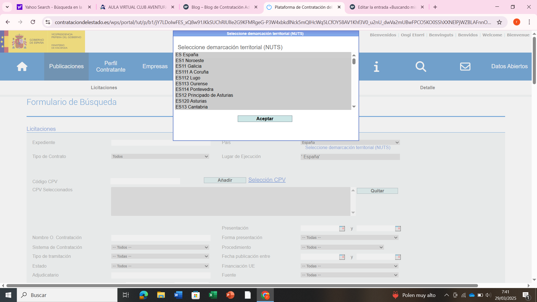Launch Excel from the Windows taskbar
The width and height of the screenshot is (537, 302).
pos(213,295)
